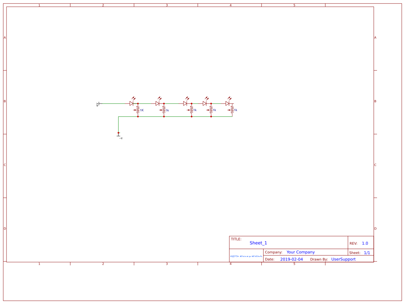This screenshot has height=304, width=405.
Task: Click the date 2019-02-04
Action: click(291, 259)
